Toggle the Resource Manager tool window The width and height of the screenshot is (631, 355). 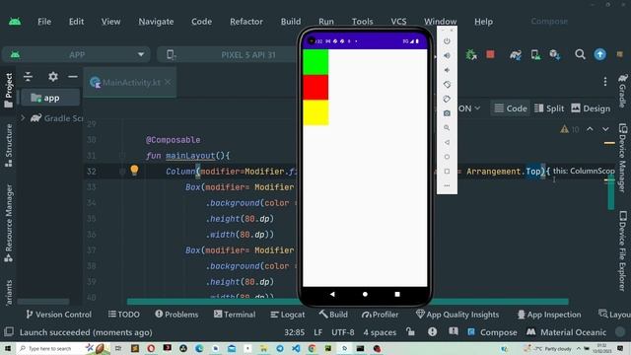point(9,224)
